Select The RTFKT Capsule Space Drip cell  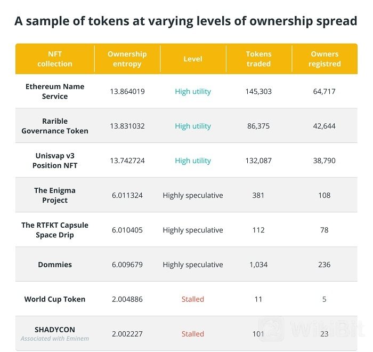click(x=55, y=230)
